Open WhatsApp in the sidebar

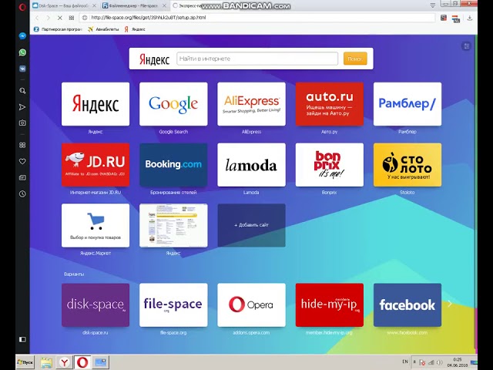click(22, 52)
